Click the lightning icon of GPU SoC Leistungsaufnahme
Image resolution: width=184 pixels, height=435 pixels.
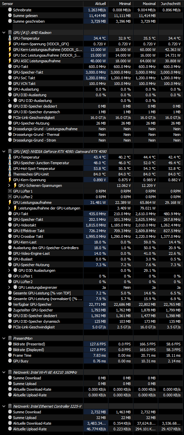pos(10,55)
